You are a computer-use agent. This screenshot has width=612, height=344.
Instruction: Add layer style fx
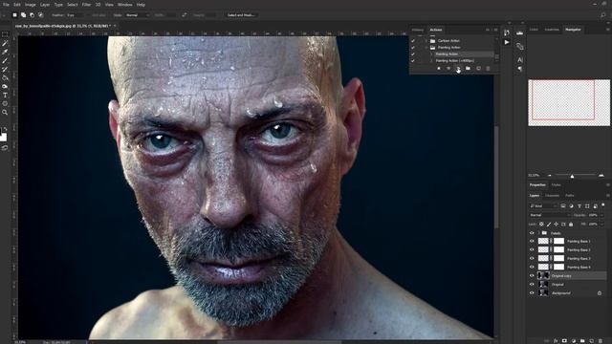pos(556,340)
